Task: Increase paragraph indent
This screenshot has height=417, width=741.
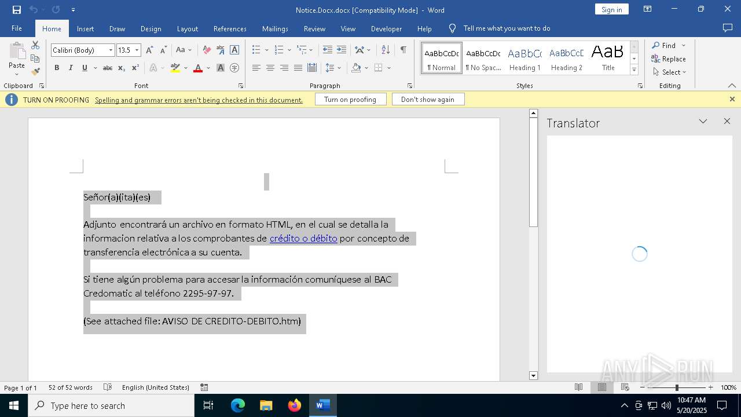Action: point(342,50)
